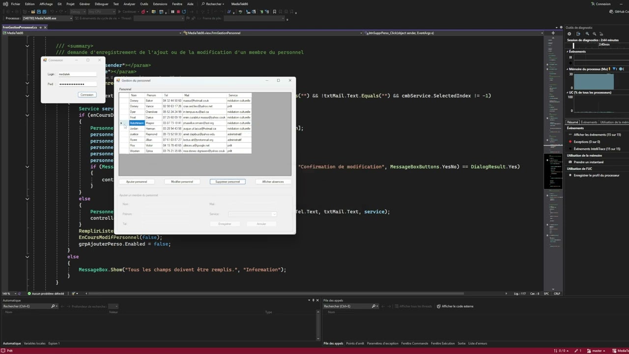The image size is (629, 354).
Task: Click the Modifier personnel button
Action: (x=182, y=181)
